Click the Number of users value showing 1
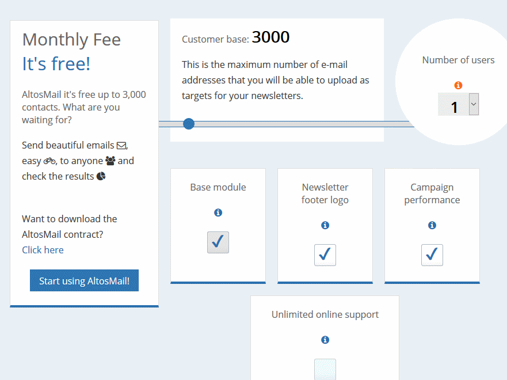The height and width of the screenshot is (380, 507). [453, 104]
